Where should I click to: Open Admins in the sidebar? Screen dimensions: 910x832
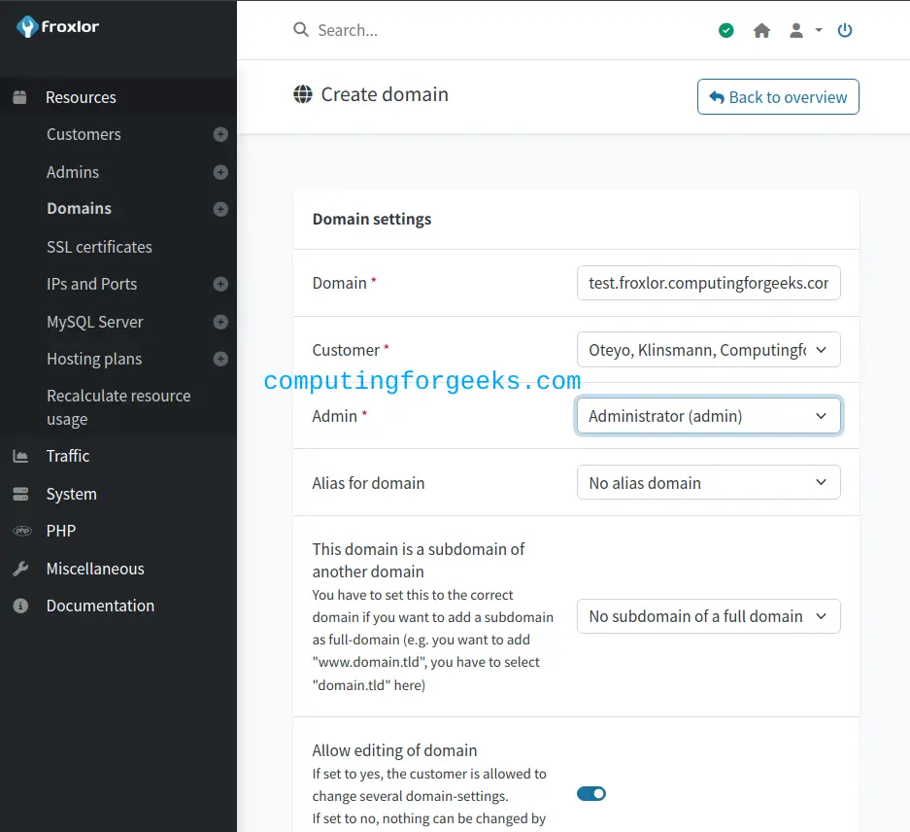73,173
